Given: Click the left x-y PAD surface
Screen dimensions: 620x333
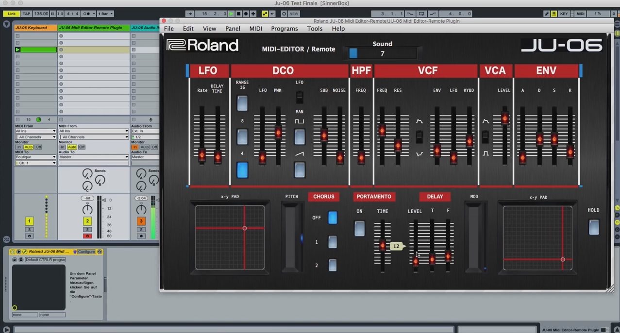Looking at the screenshot, I should point(230,237).
